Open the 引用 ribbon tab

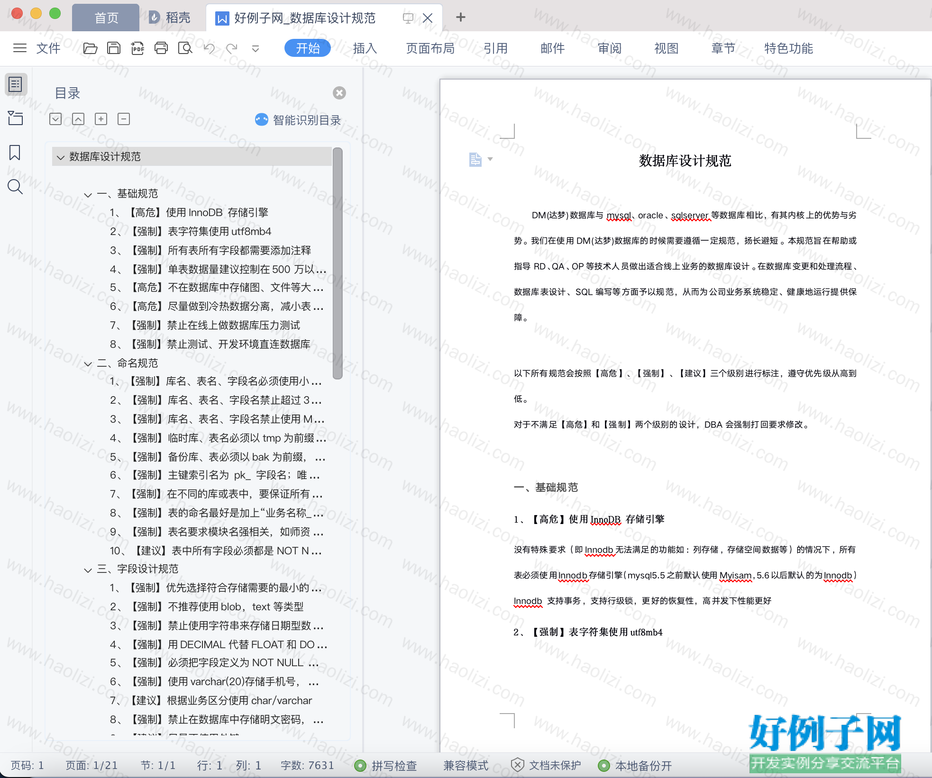(x=496, y=48)
